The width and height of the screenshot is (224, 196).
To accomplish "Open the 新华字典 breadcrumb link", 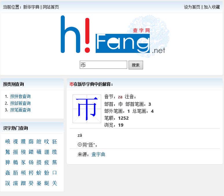I will 31,7.
